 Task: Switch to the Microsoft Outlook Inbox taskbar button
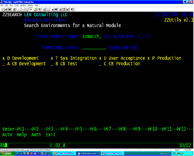tap(64, 154)
